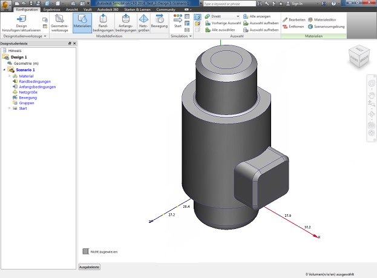Click the envelope notification icon in Simulation group
The image size is (377, 278).
pyautogui.click(x=187, y=30)
